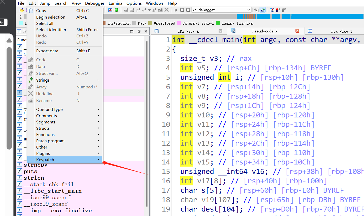Start the debugger with play button
The width and height of the screenshot is (364, 216).
pos(176,10)
